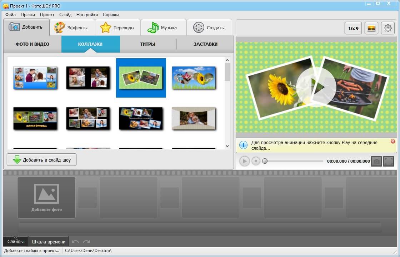Switch to Слайды view
Image resolution: width=400 pixels, height=257 pixels.
tap(15, 242)
